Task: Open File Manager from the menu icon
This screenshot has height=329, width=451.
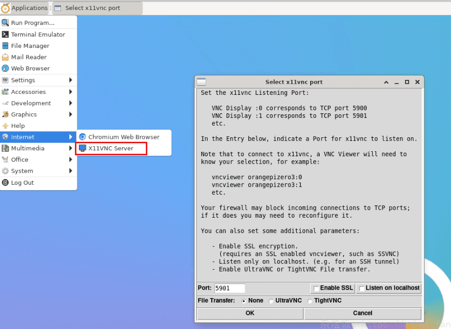Action: [x=5, y=46]
